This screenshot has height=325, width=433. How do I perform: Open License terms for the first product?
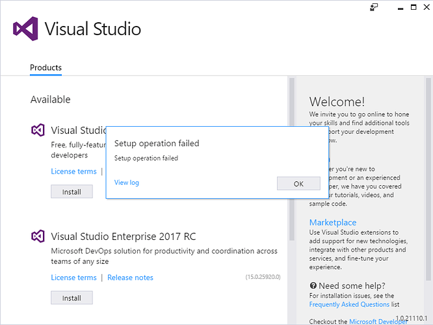(x=73, y=172)
